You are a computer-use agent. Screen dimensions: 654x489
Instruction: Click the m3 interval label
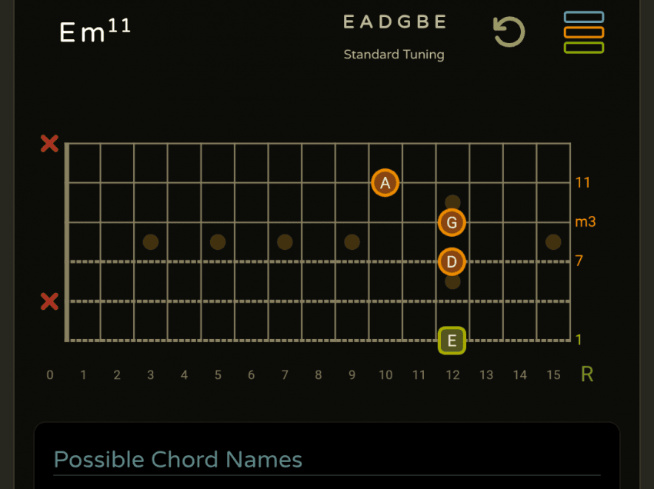pyautogui.click(x=586, y=222)
